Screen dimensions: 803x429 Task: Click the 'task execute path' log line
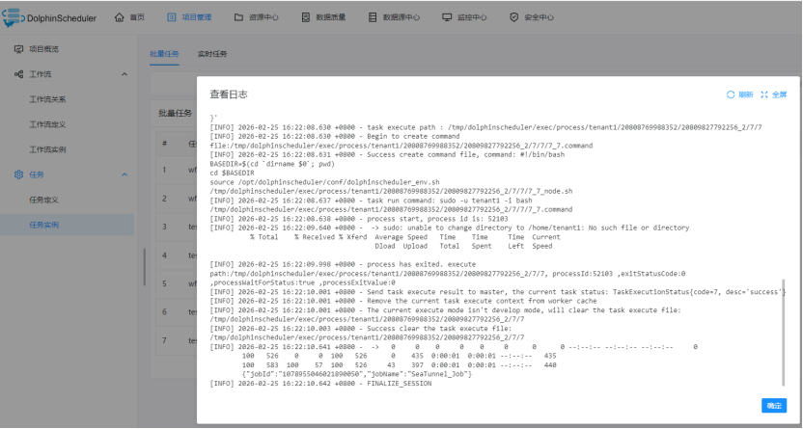pyautogui.click(x=486, y=127)
